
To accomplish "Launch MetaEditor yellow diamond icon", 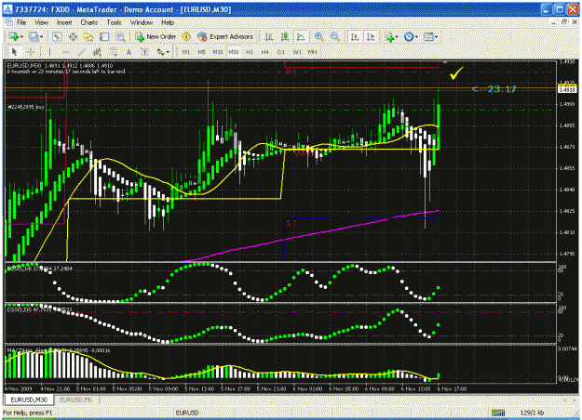I will coord(186,36).
